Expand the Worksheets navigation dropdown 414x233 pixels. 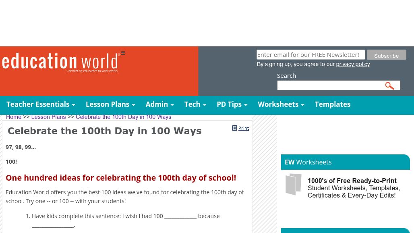click(281, 104)
